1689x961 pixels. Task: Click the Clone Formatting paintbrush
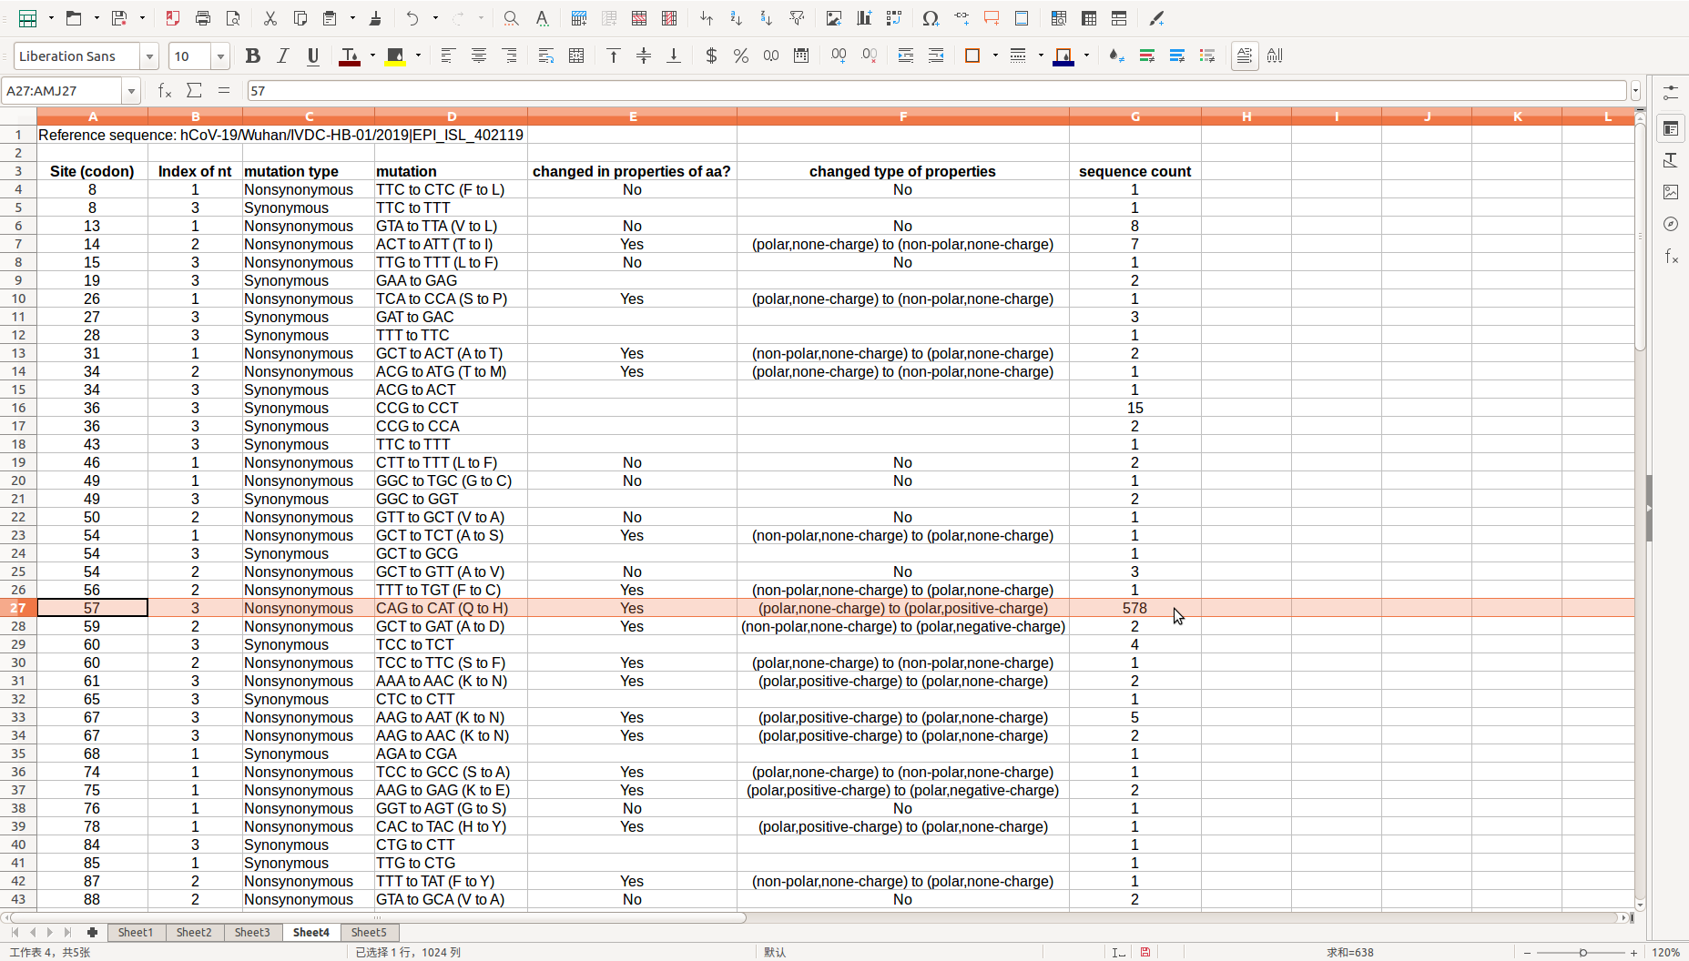(375, 18)
